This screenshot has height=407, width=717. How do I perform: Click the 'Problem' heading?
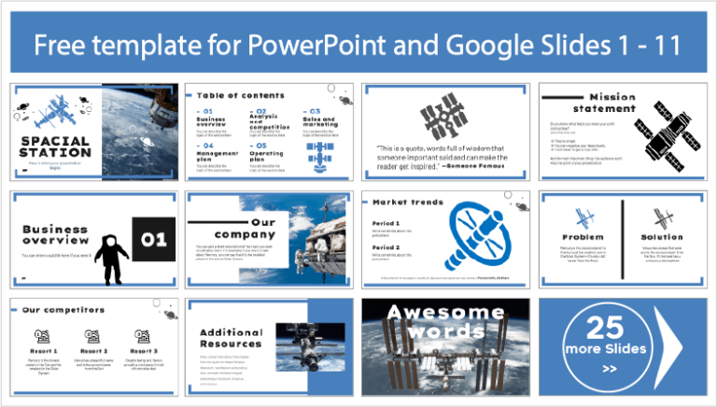[x=583, y=237]
